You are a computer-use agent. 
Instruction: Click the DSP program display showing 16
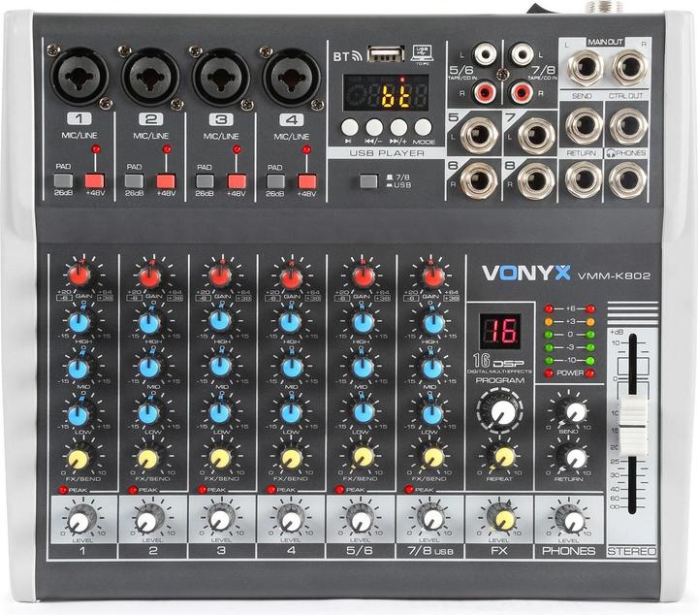(500, 331)
